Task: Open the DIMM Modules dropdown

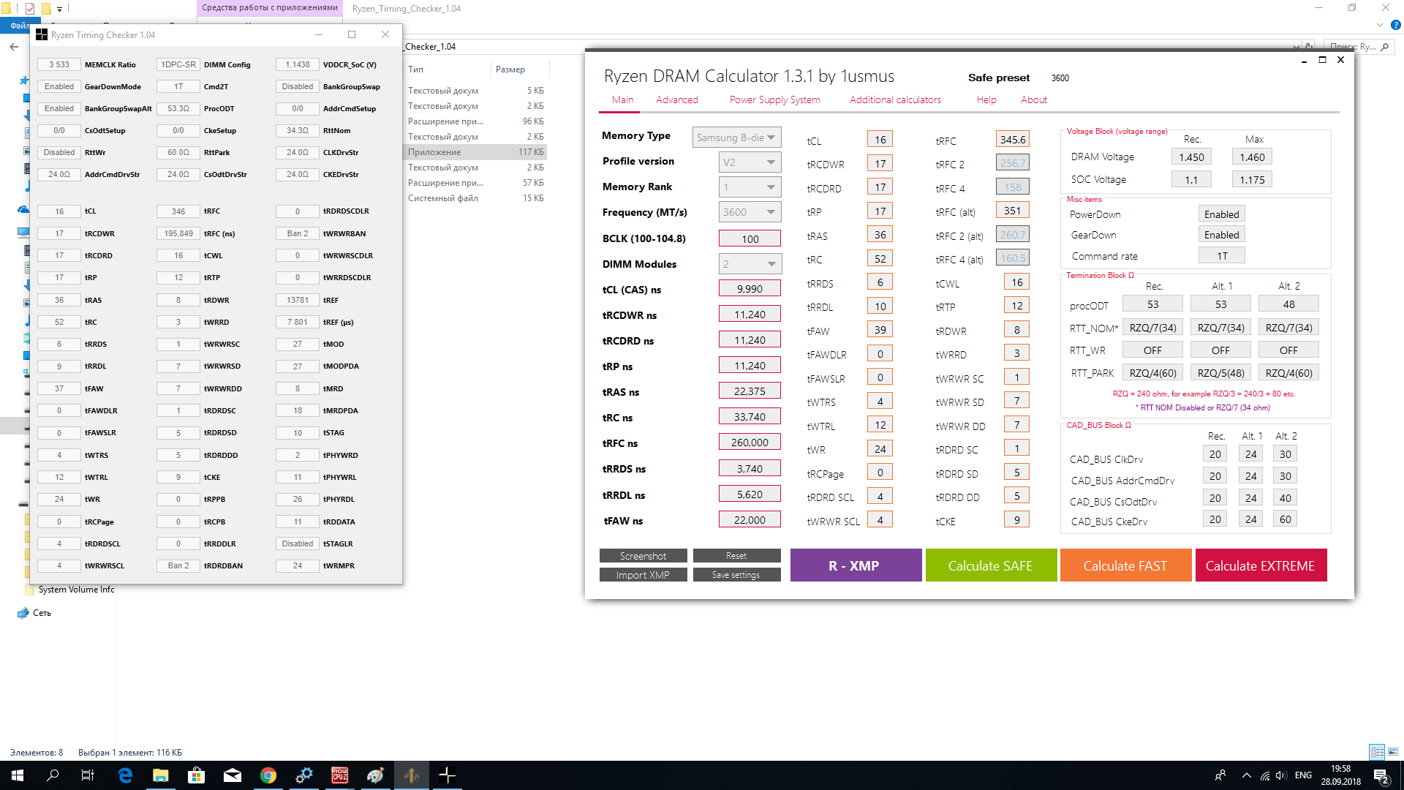Action: tap(750, 264)
